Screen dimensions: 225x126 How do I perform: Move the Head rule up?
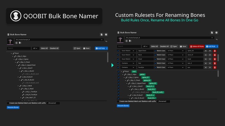point(206,59)
